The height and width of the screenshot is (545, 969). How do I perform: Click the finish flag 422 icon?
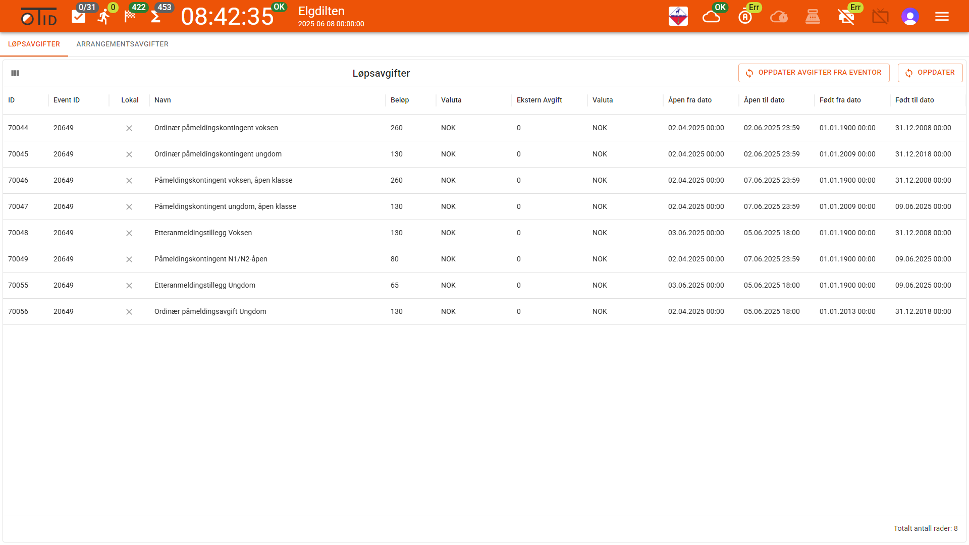(130, 17)
